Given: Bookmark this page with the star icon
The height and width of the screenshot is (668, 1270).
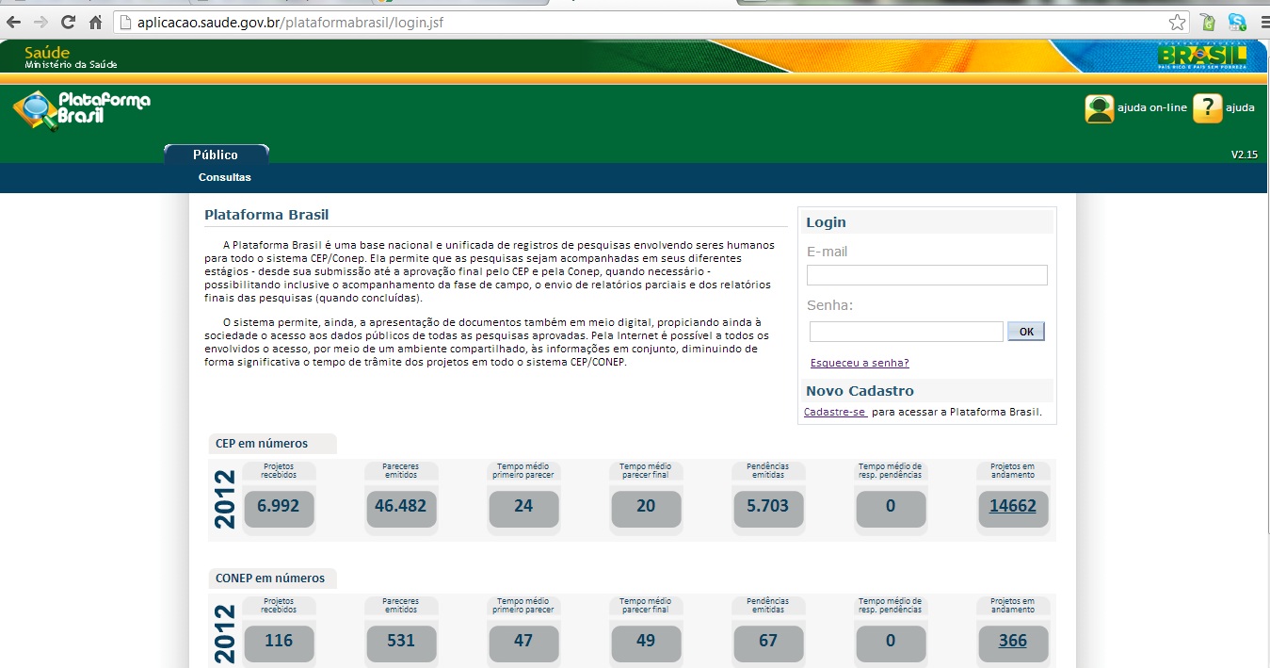Looking at the screenshot, I should click(1178, 22).
